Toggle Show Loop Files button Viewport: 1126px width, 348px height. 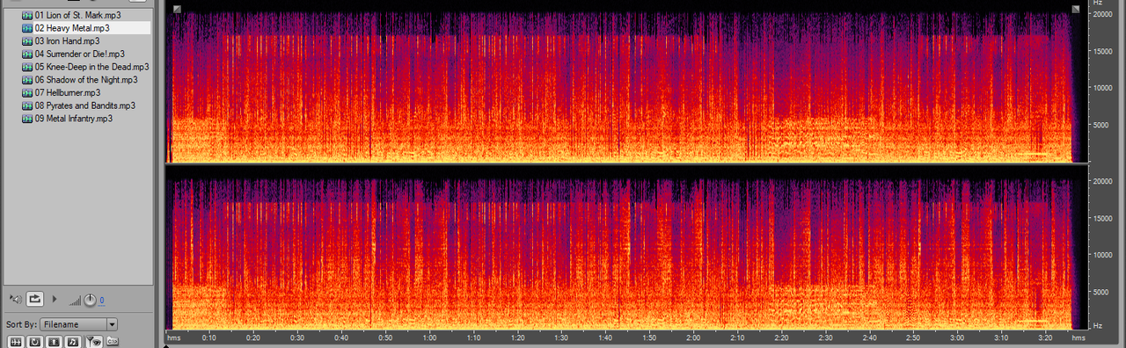35,342
